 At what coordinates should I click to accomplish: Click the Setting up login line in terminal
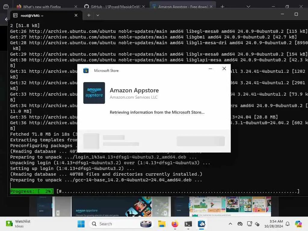pos(72,168)
